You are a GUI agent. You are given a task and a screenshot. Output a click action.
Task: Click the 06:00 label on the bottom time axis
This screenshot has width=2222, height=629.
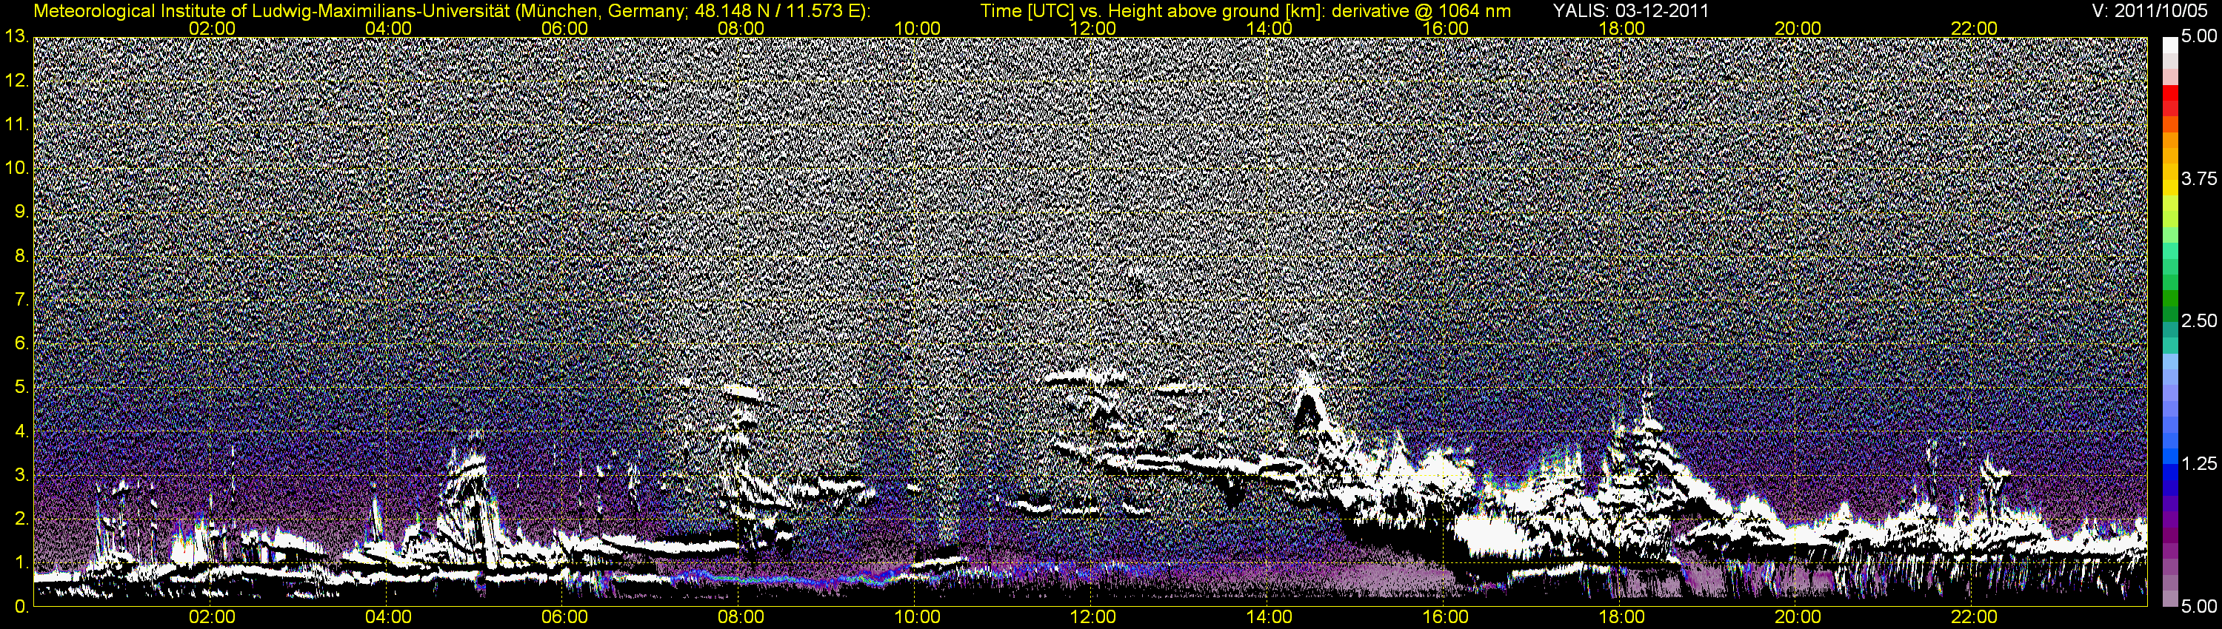pos(565,617)
